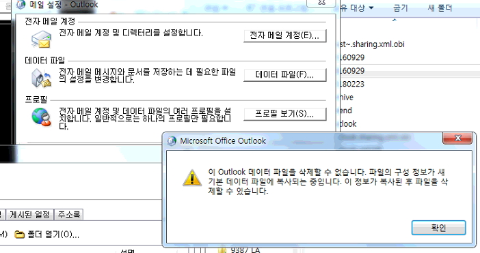Click the data file icon in mail setup

[41, 78]
